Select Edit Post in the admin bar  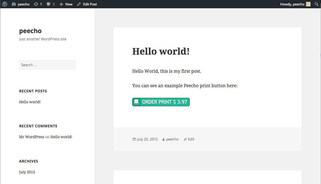click(x=87, y=4)
